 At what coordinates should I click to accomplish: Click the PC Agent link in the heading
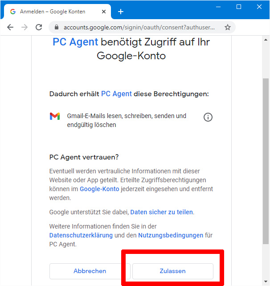click(x=75, y=42)
